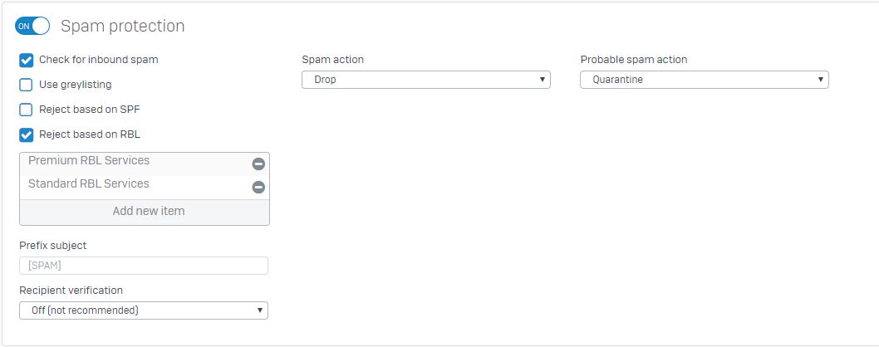Open the Recipient verification dropdown
This screenshot has height=347, width=879.
pyautogui.click(x=144, y=310)
